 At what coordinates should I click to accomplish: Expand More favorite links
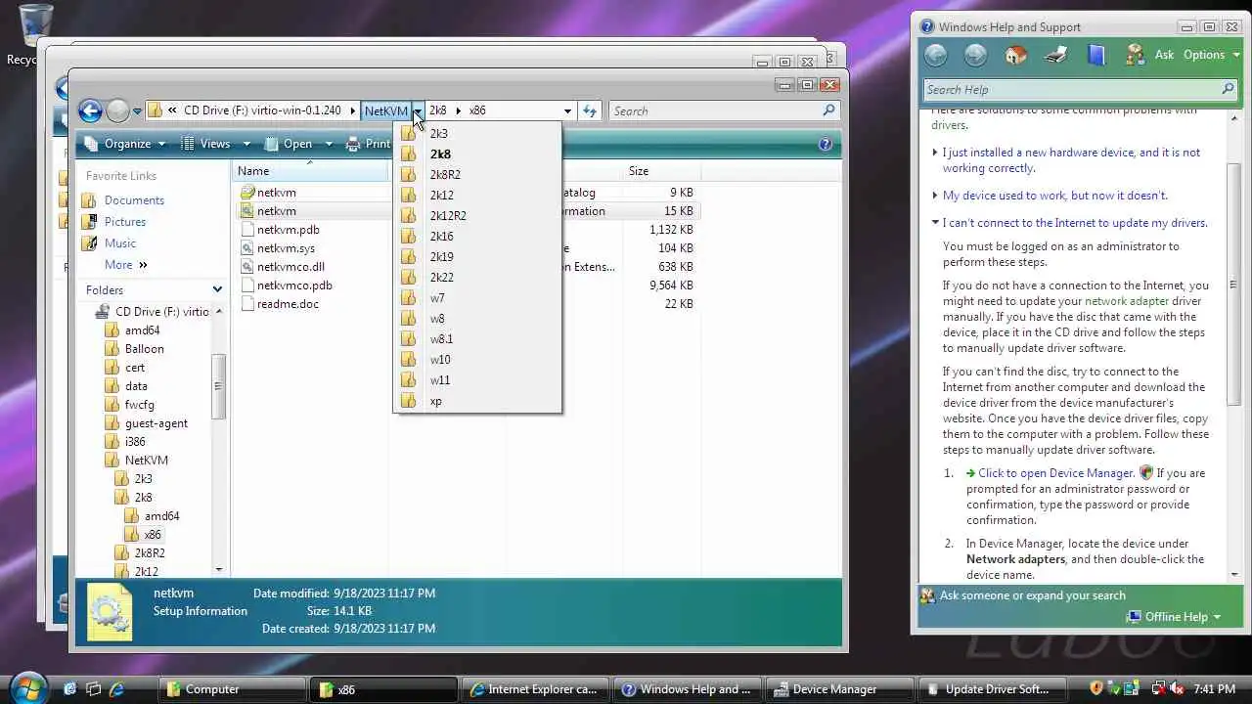125,265
